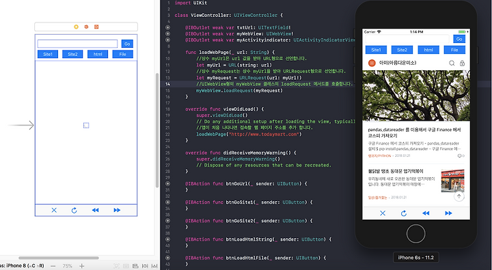Tap the reload icon in simulator toolbar
The image size is (492, 270).
[x=404, y=213]
